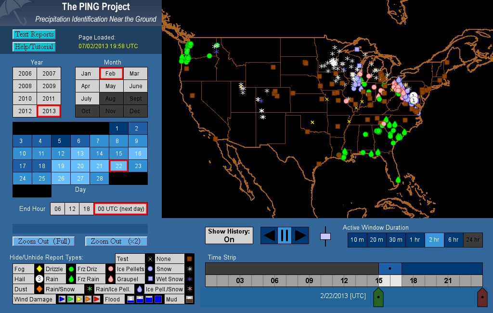Hide the Ice Pellets report type

click(130, 269)
